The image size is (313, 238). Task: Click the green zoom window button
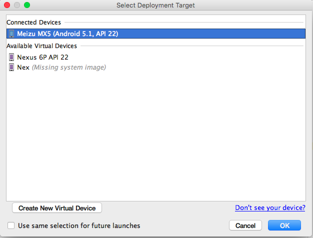click(27, 5)
